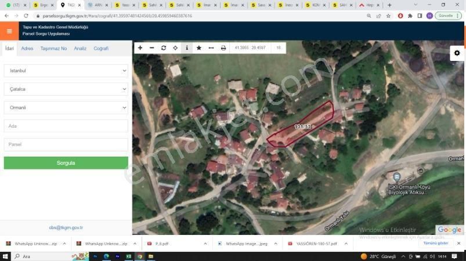Click the browser address bar URL
The image size is (466, 261).
pos(117,16)
